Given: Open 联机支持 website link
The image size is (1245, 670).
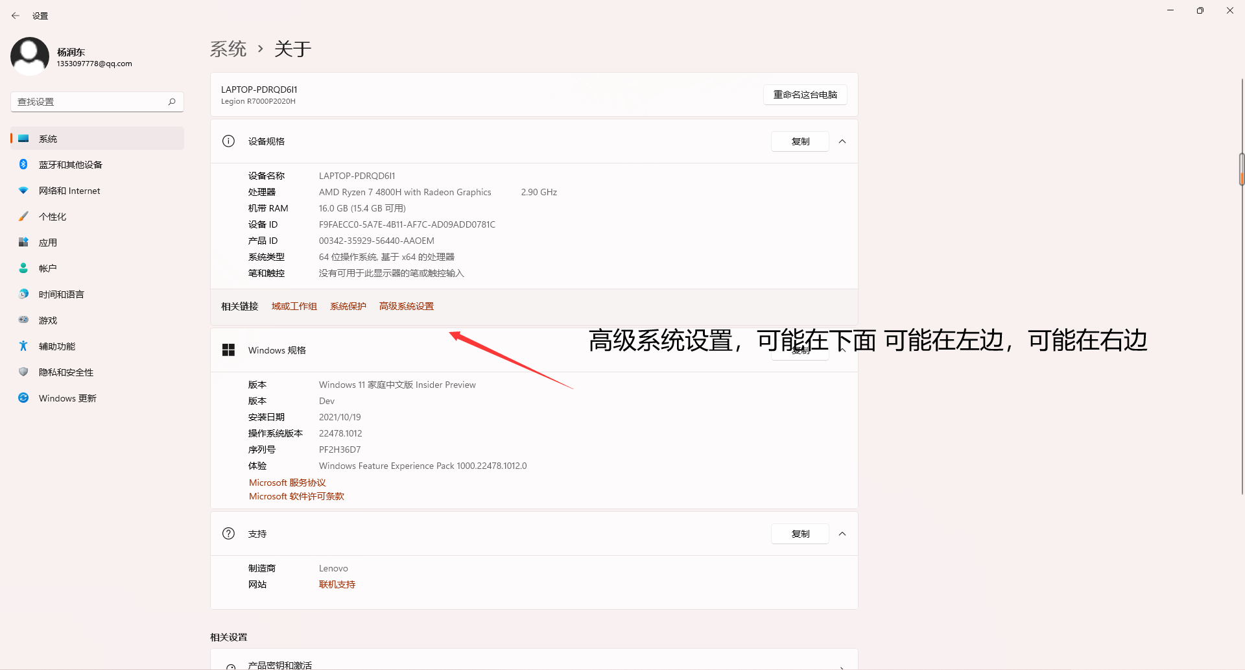Looking at the screenshot, I should tap(337, 584).
